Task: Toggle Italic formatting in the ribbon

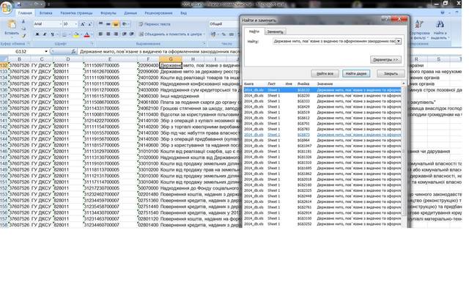Action: tap(44, 34)
